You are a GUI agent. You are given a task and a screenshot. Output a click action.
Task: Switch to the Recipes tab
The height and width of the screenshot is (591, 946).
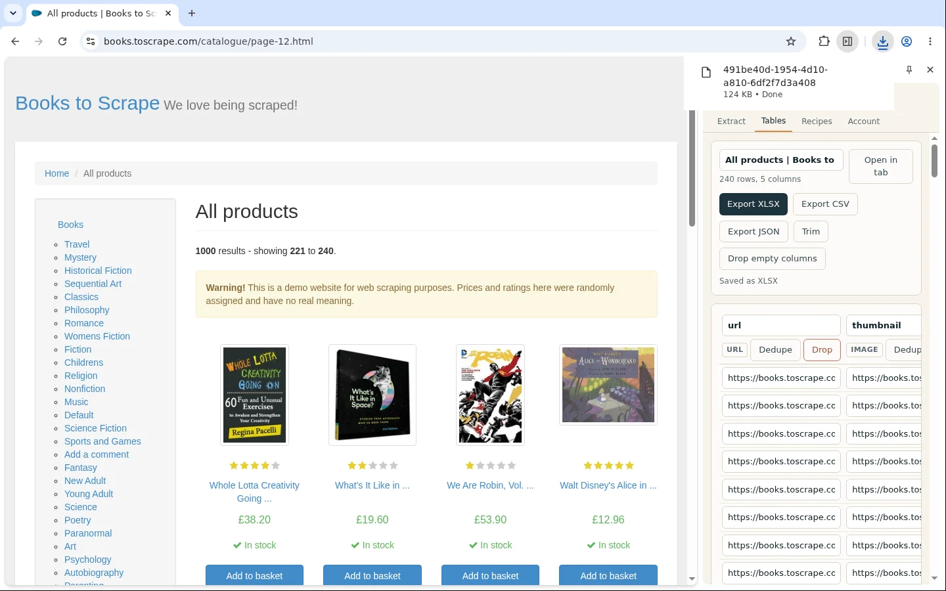tap(817, 121)
